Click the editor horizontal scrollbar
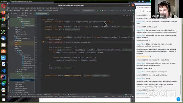 pos(76,93)
